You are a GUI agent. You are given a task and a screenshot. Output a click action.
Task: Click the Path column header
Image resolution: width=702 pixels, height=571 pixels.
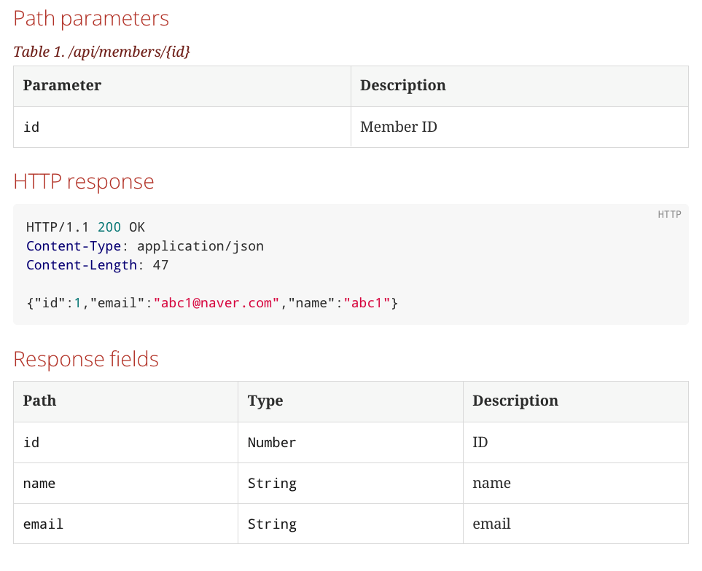pos(126,401)
